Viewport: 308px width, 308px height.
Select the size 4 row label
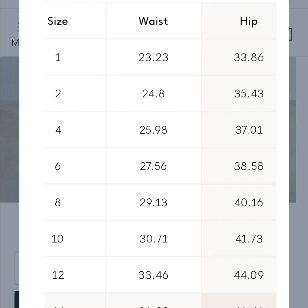coord(58,130)
